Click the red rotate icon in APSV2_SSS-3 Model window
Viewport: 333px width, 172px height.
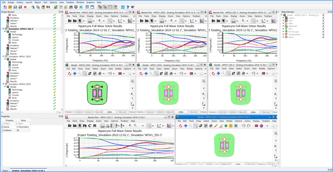pos(181,126)
